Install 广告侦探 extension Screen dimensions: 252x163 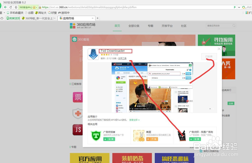[x=195, y=139]
